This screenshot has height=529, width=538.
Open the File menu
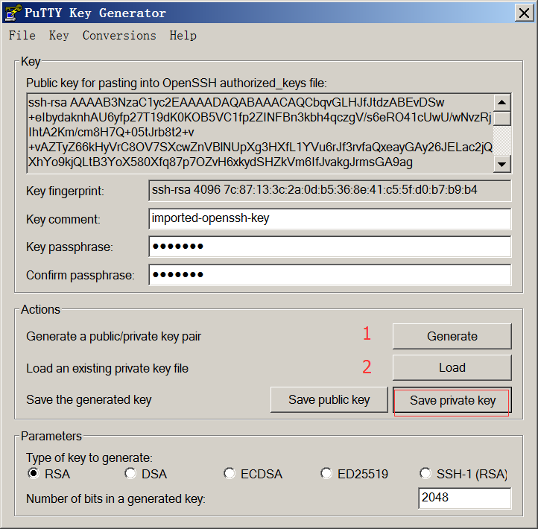(x=22, y=35)
